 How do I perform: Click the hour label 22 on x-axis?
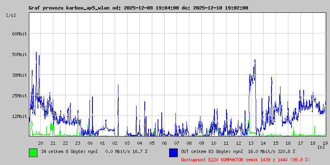[66, 143]
